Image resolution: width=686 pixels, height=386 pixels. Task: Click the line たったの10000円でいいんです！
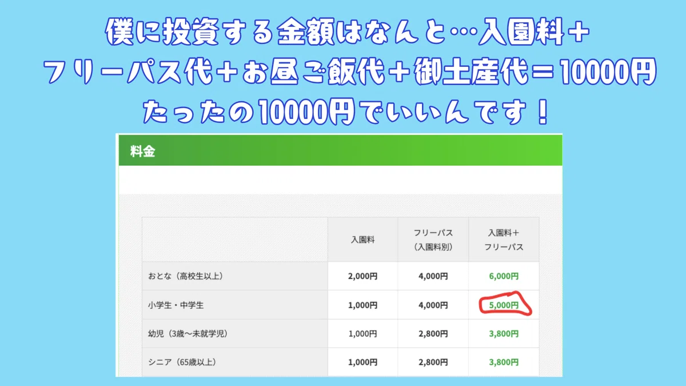point(346,112)
